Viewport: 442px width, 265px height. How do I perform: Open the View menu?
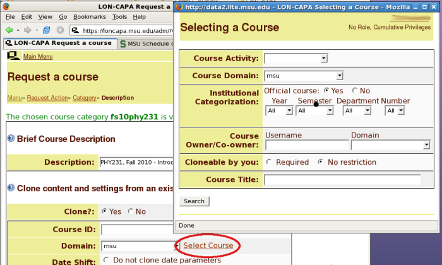pyautogui.click(x=45, y=17)
